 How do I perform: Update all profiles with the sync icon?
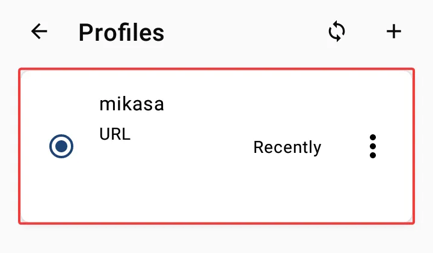pyautogui.click(x=337, y=31)
